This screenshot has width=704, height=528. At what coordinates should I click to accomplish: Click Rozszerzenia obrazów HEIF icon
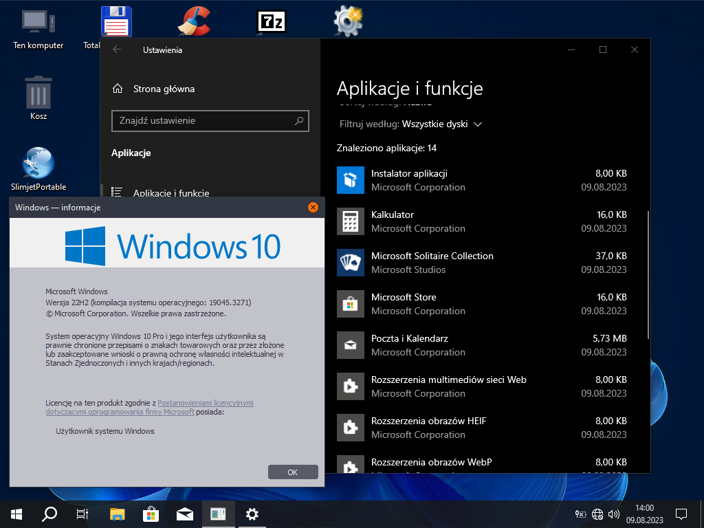point(350,428)
